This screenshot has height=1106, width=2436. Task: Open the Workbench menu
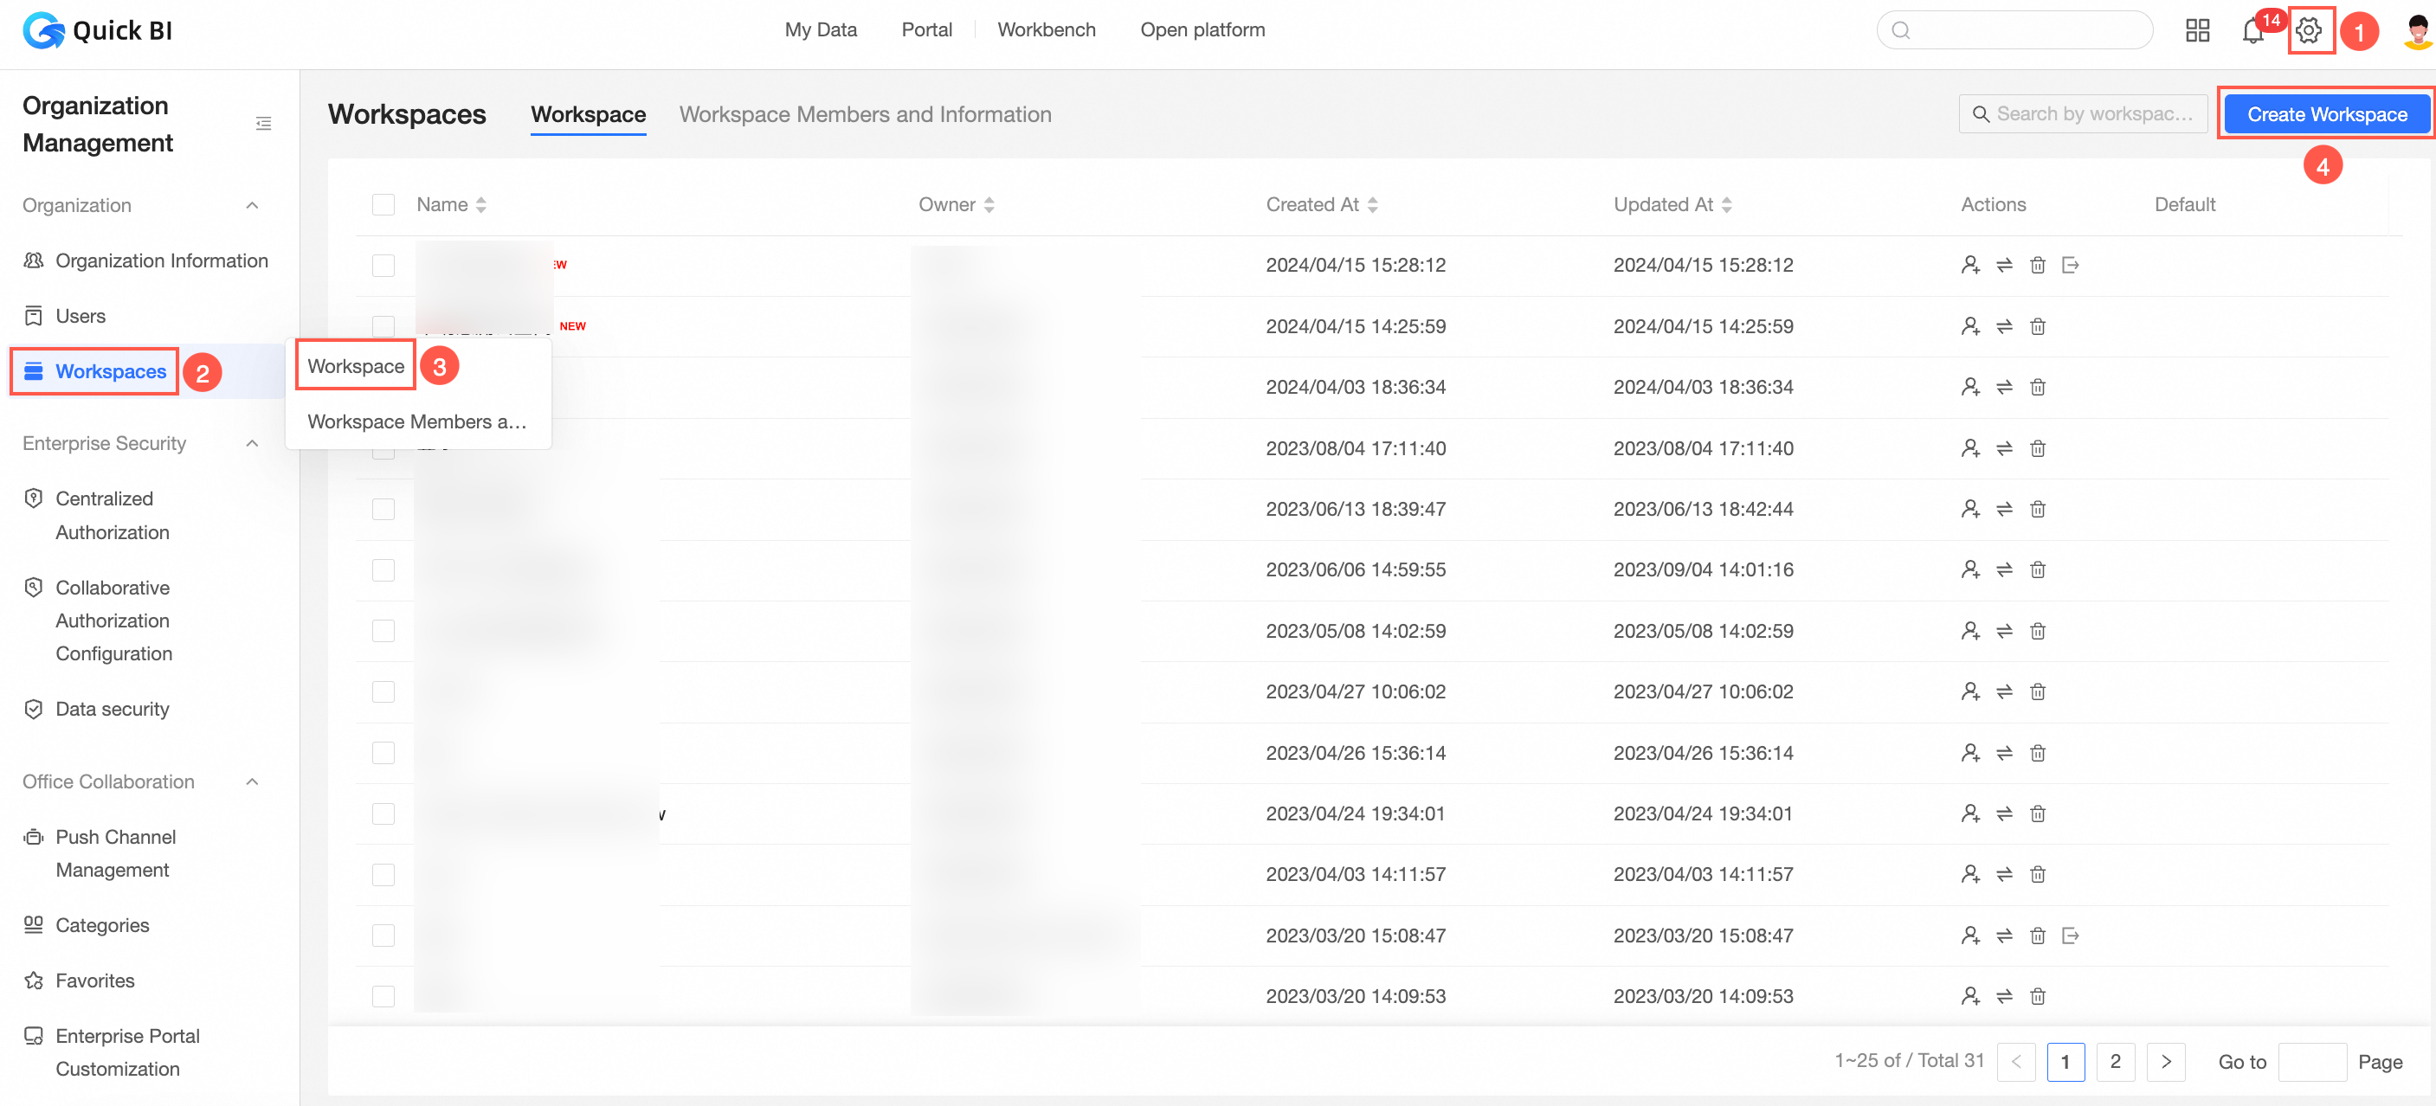(1046, 30)
